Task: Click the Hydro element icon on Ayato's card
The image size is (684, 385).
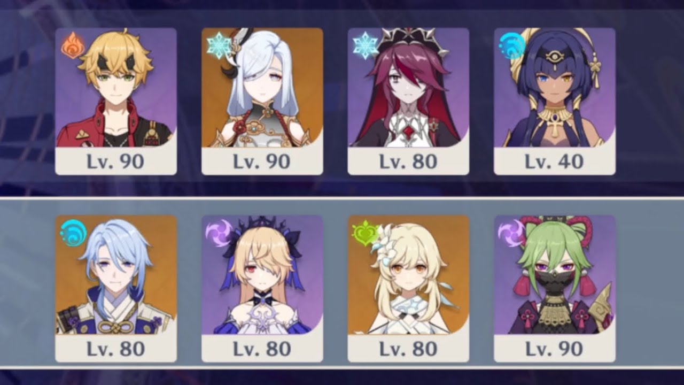Action: tap(73, 233)
